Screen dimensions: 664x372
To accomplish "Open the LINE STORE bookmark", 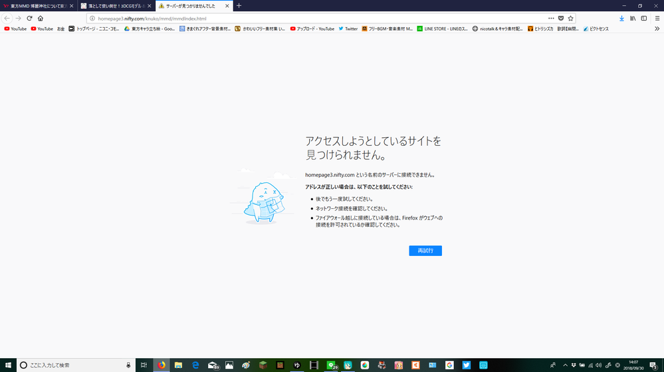I will pos(442,29).
